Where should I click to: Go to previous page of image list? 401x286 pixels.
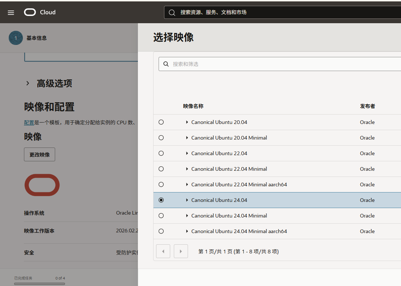point(163,251)
